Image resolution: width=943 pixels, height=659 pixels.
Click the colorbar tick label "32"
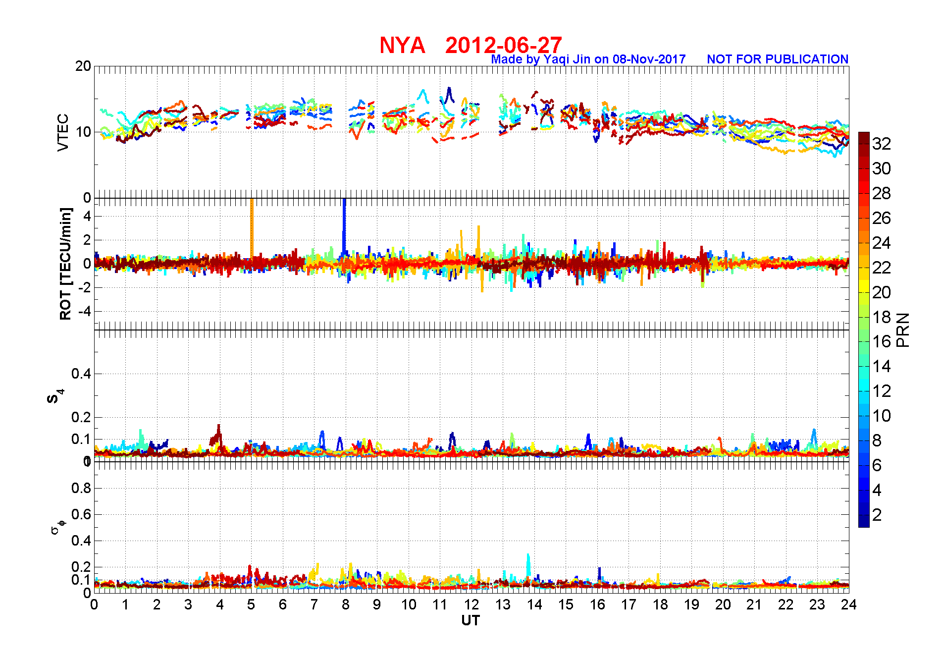point(882,144)
